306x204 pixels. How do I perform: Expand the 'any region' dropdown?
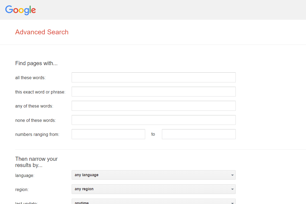153,189
